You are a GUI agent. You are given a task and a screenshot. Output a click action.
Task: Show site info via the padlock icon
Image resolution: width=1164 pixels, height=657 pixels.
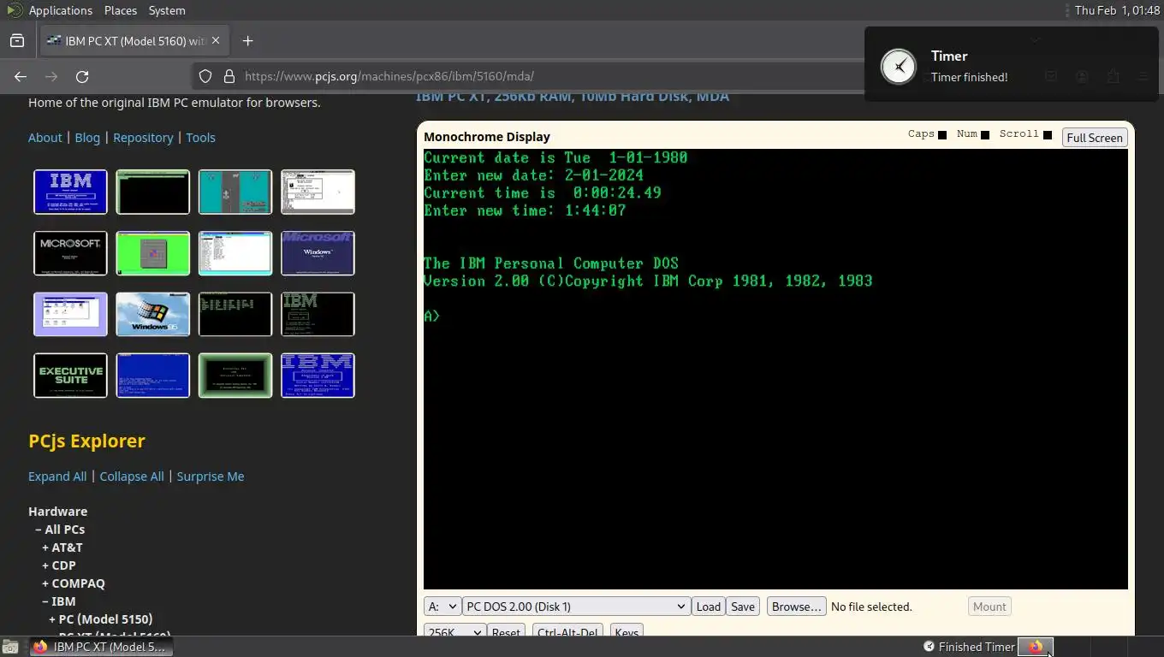pyautogui.click(x=229, y=76)
